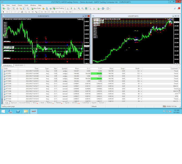Click the connection status 385002/1013 kb
The height and width of the screenshot is (164, 182).
click(170, 106)
